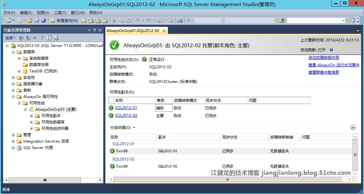Click the Find in Files folder icon

[282, 20]
